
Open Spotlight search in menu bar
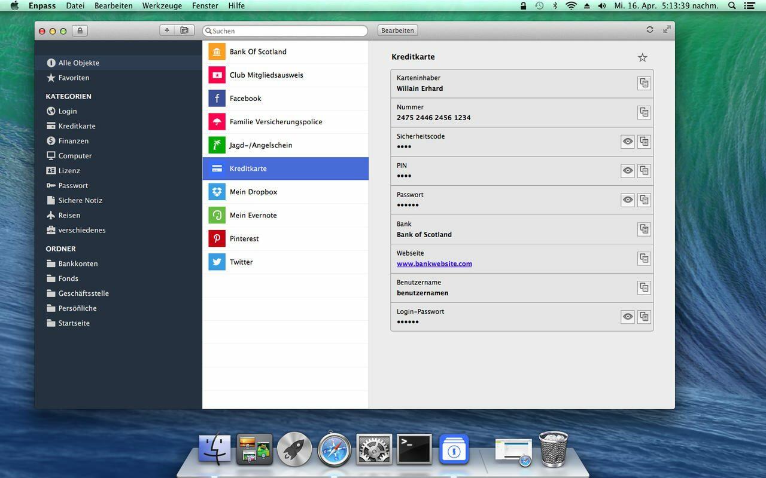tap(732, 5)
